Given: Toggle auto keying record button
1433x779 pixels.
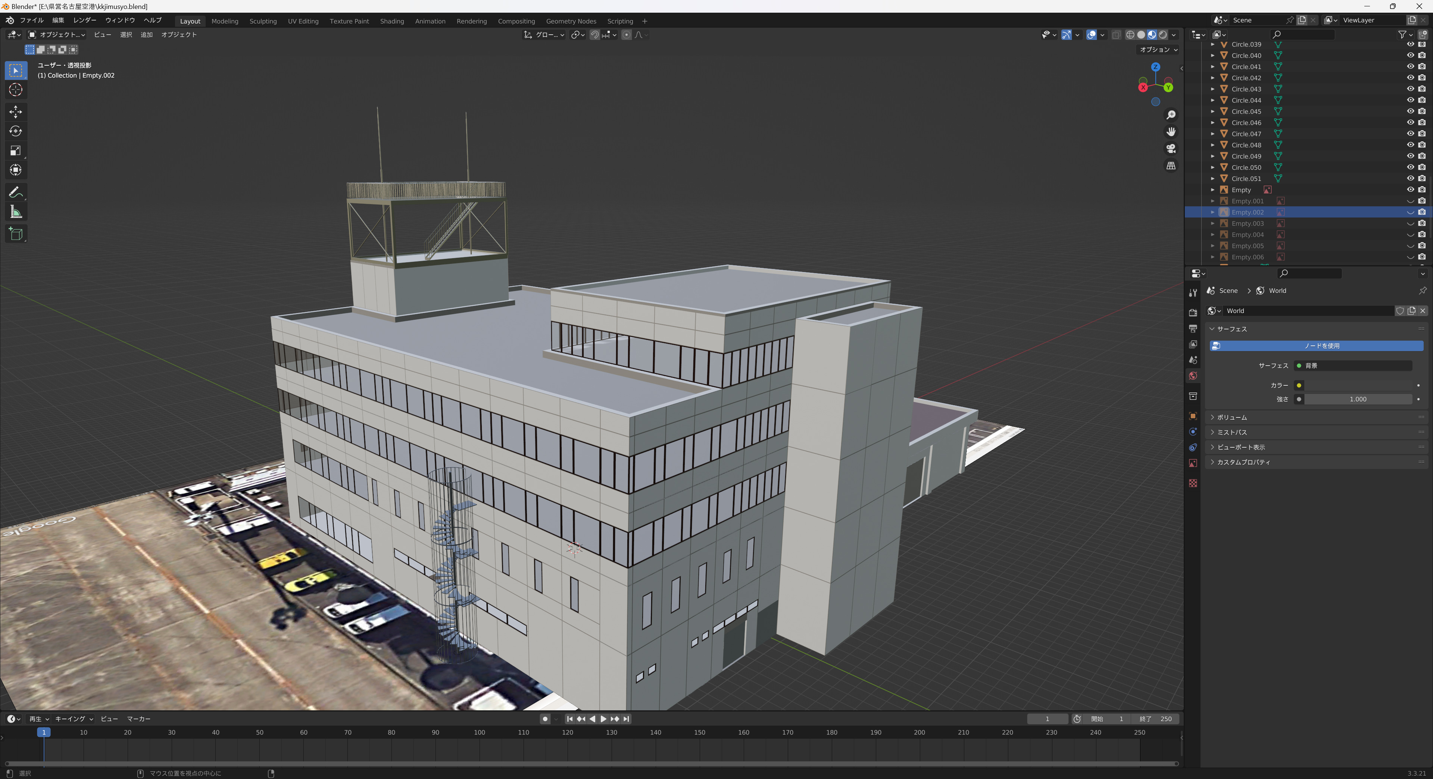Looking at the screenshot, I should [545, 719].
